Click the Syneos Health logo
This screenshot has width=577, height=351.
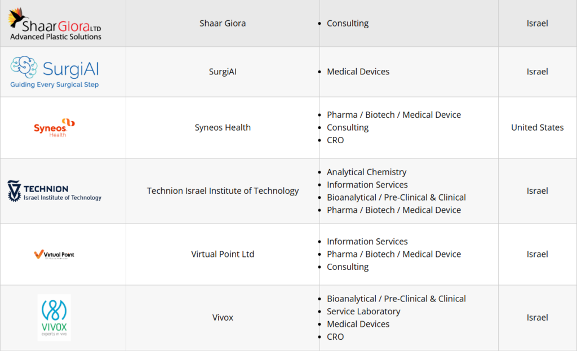tap(55, 127)
